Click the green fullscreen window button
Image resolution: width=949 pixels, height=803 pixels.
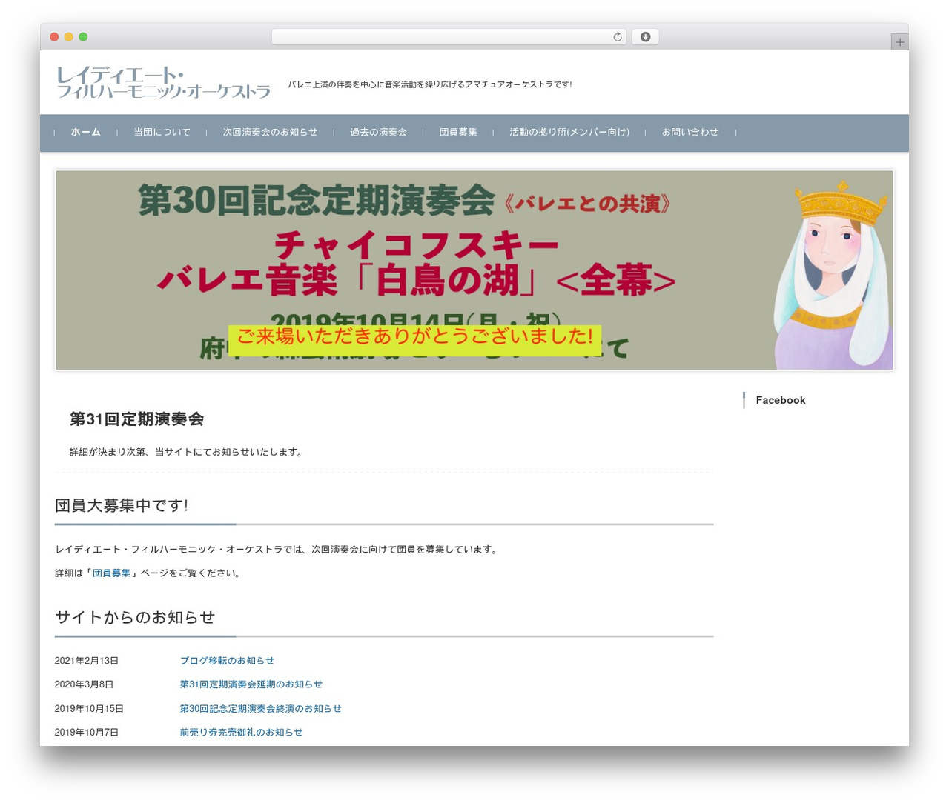click(x=83, y=37)
